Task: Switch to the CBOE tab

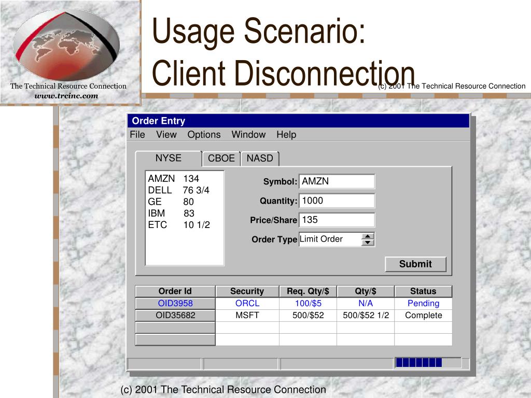Action: 221,159
